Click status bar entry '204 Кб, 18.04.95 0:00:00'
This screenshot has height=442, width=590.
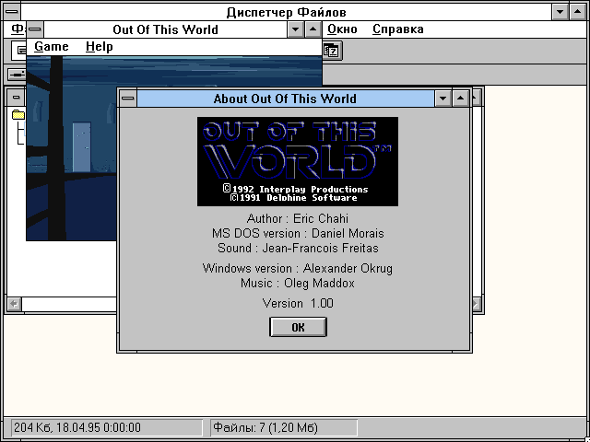(x=107, y=427)
